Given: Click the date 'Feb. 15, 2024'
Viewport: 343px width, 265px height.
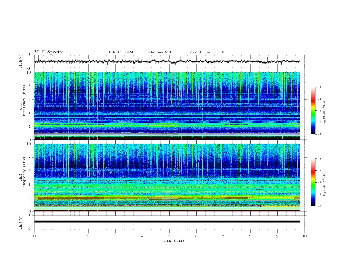Looking at the screenshot, I should 121,52.
